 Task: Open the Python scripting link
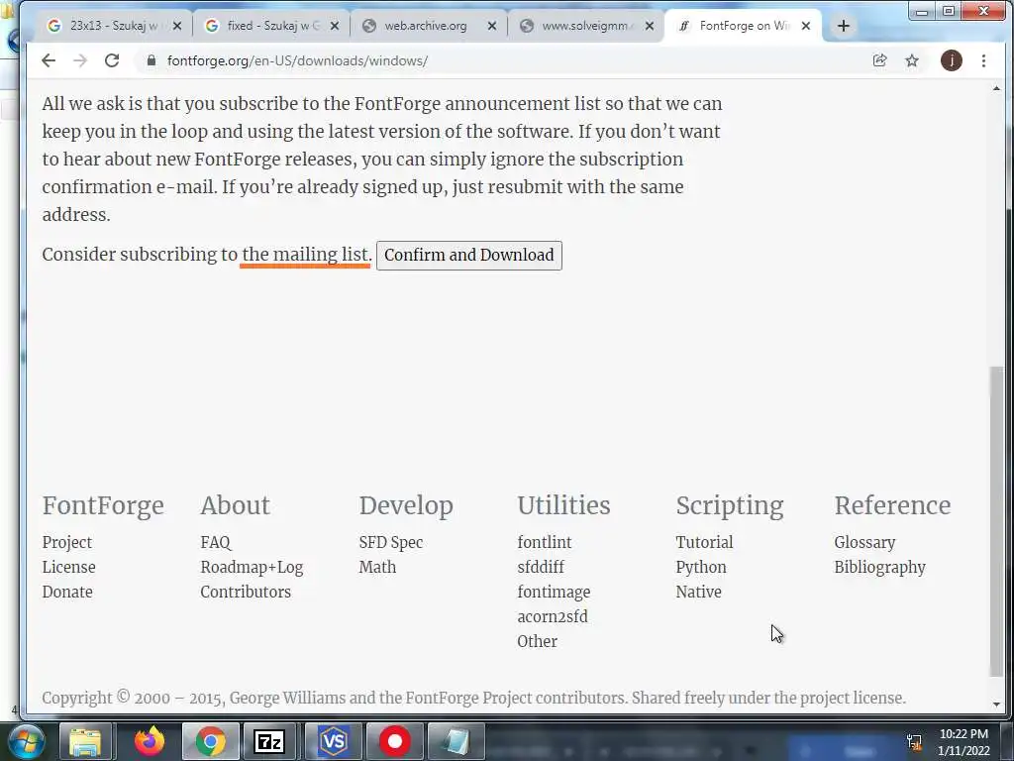point(701,567)
